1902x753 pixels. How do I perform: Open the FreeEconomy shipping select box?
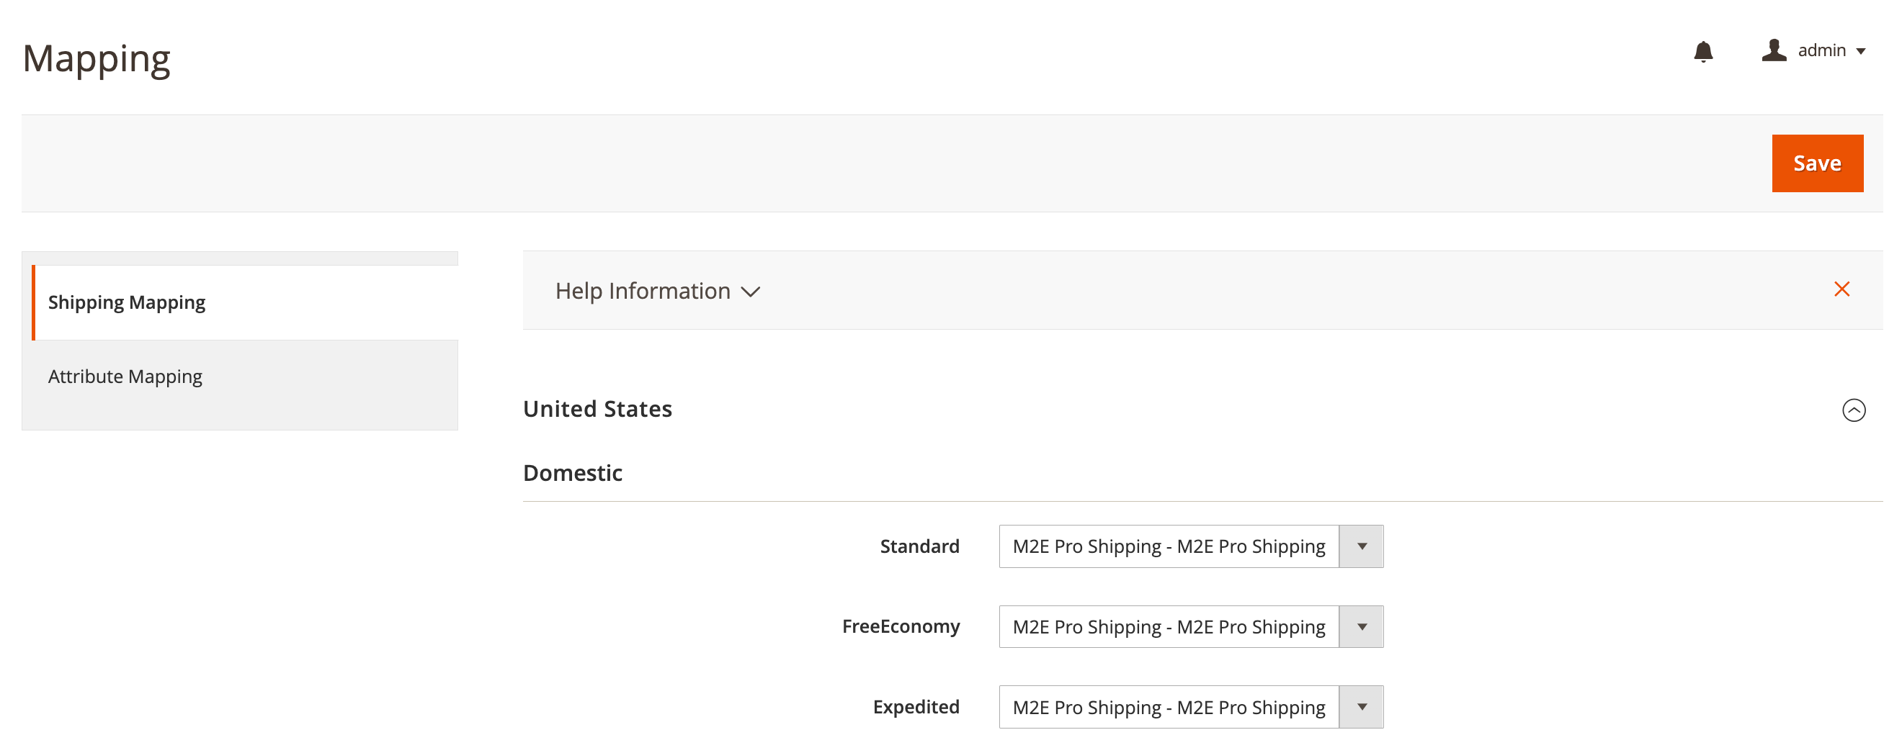(1168, 627)
